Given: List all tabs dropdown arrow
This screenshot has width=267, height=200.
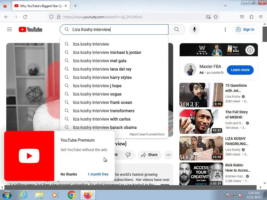Looking at the screenshot, I should (x=225, y=6).
